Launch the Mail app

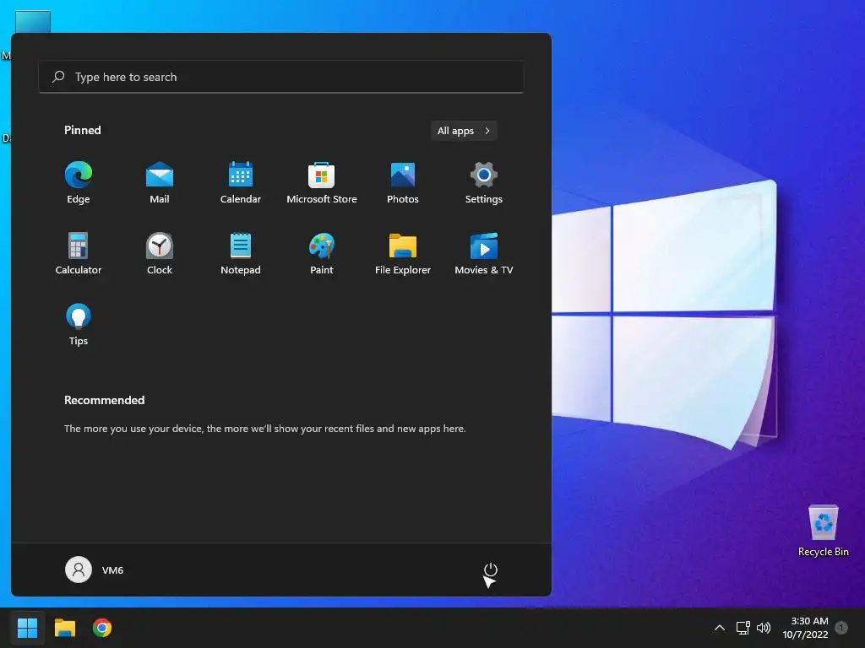[160, 182]
